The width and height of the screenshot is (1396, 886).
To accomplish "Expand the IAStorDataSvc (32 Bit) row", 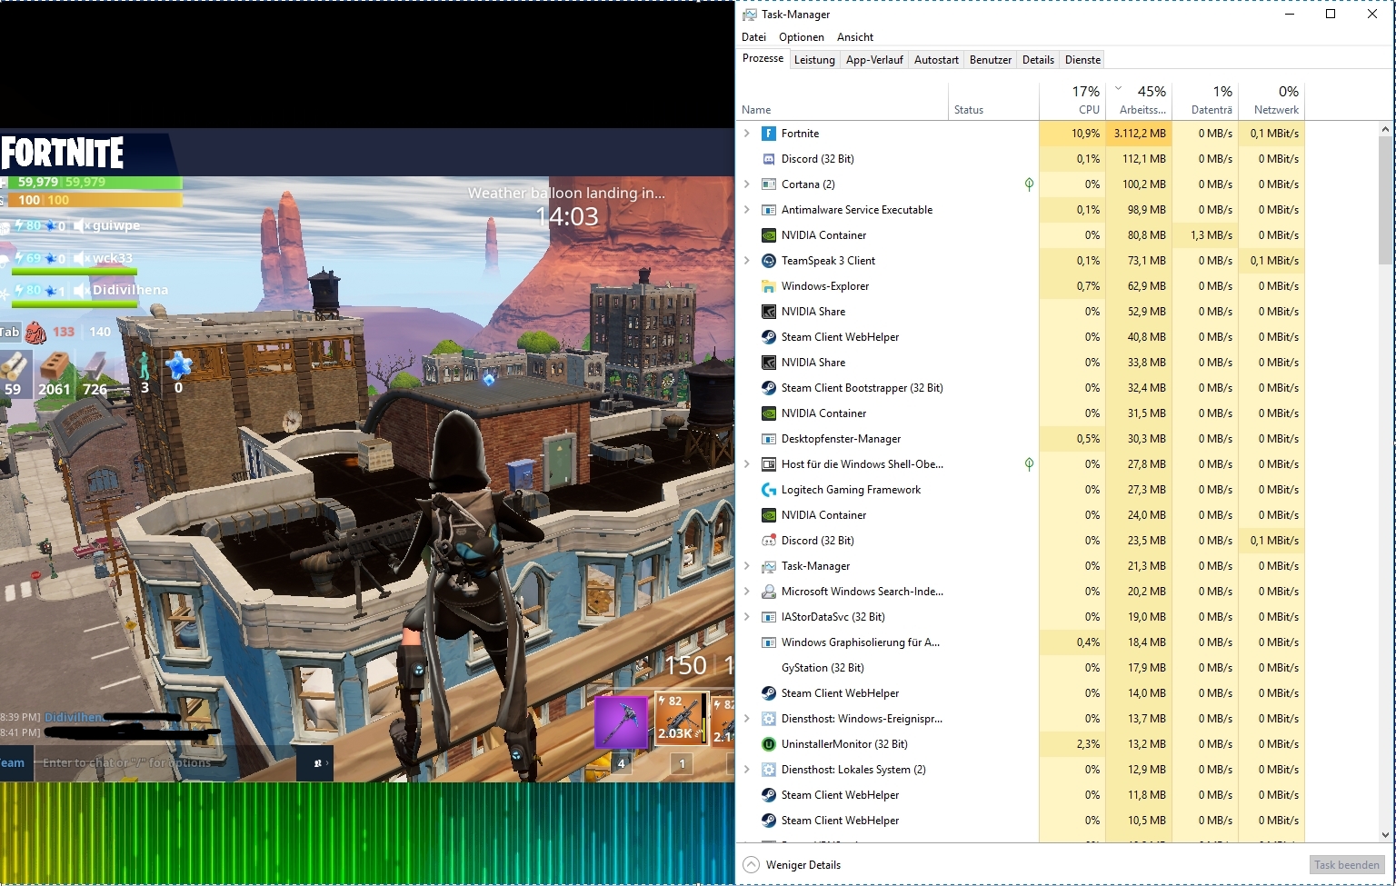I will tap(747, 617).
